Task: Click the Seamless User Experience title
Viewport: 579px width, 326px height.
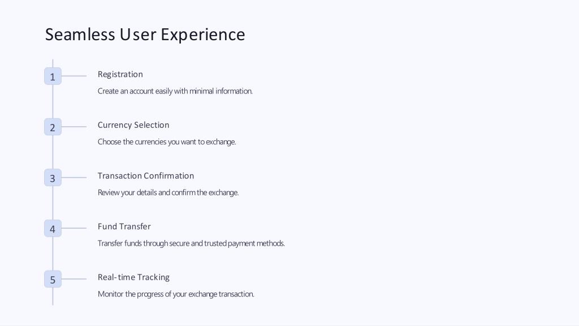Action: [x=145, y=35]
